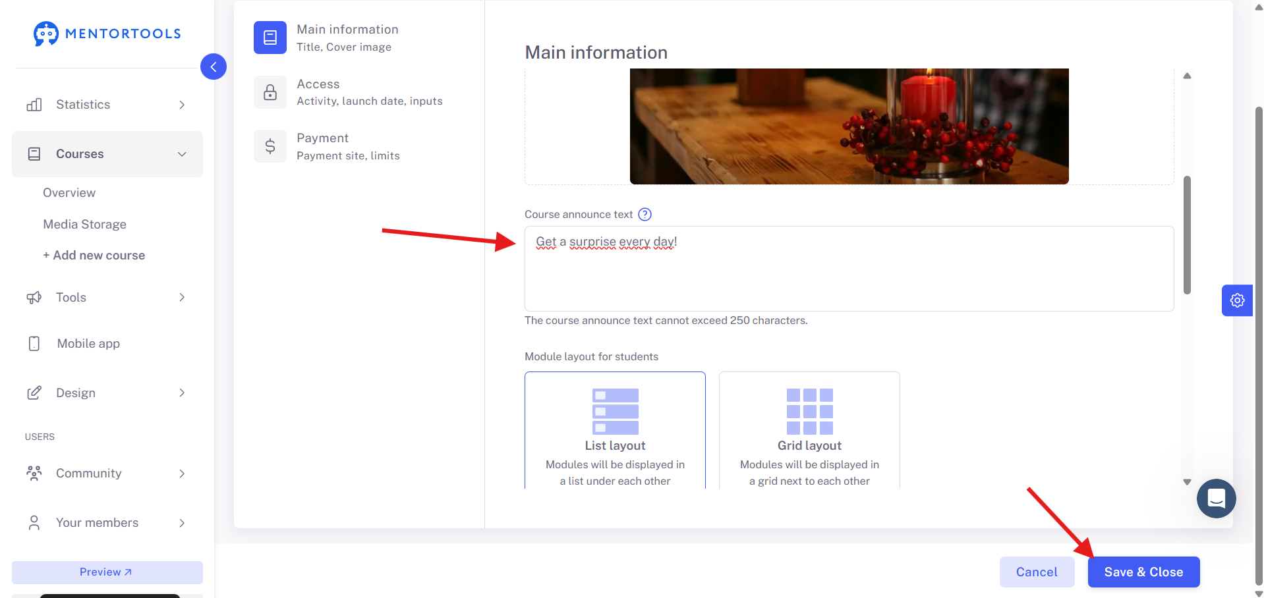This screenshot has height=598, width=1264.
Task: Expand the Design menu chevron
Action: [182, 393]
